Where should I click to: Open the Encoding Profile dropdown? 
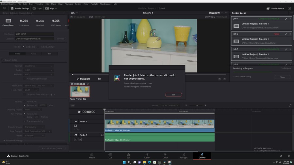pos(32,110)
